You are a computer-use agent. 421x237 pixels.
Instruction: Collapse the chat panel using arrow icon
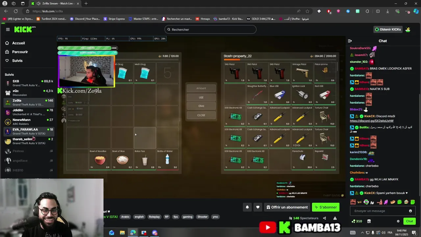tap(350, 41)
